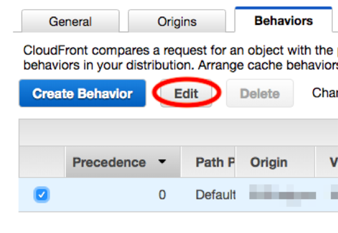This screenshot has width=338, height=233.
Task: Click the Precedence sort arrow
Action: [162, 162]
